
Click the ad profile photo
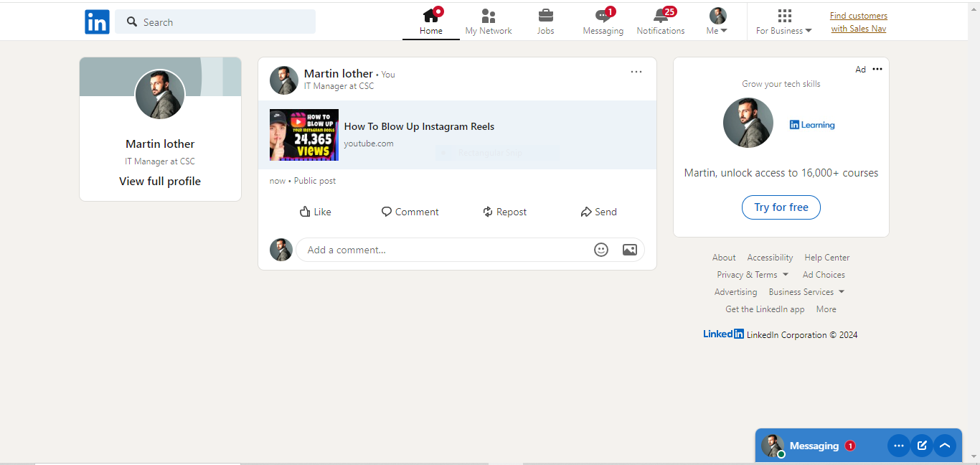(748, 123)
